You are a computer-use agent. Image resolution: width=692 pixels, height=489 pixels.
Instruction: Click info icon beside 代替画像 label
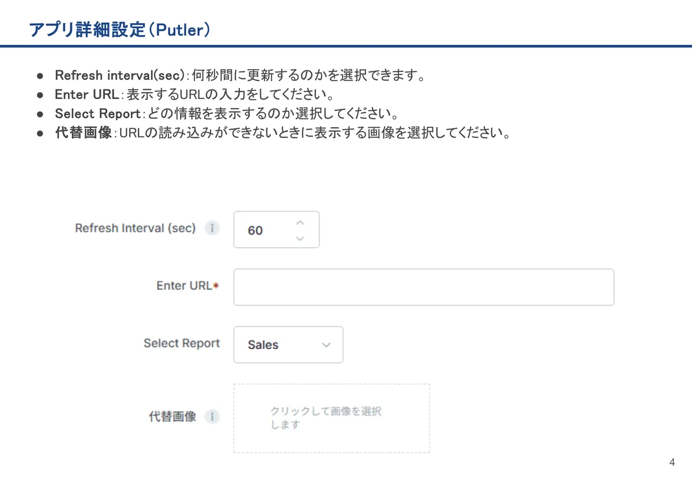pyautogui.click(x=212, y=416)
